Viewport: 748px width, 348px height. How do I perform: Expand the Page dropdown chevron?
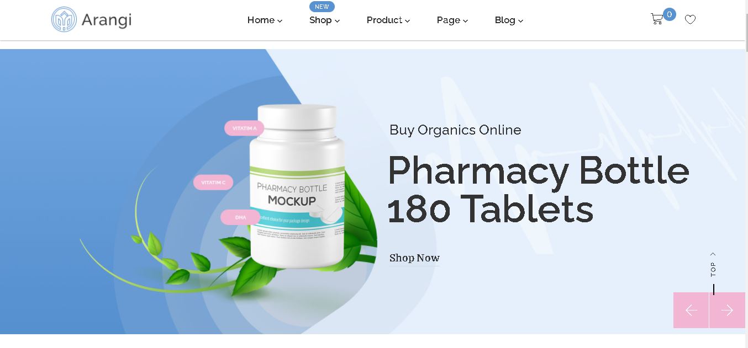coord(465,21)
